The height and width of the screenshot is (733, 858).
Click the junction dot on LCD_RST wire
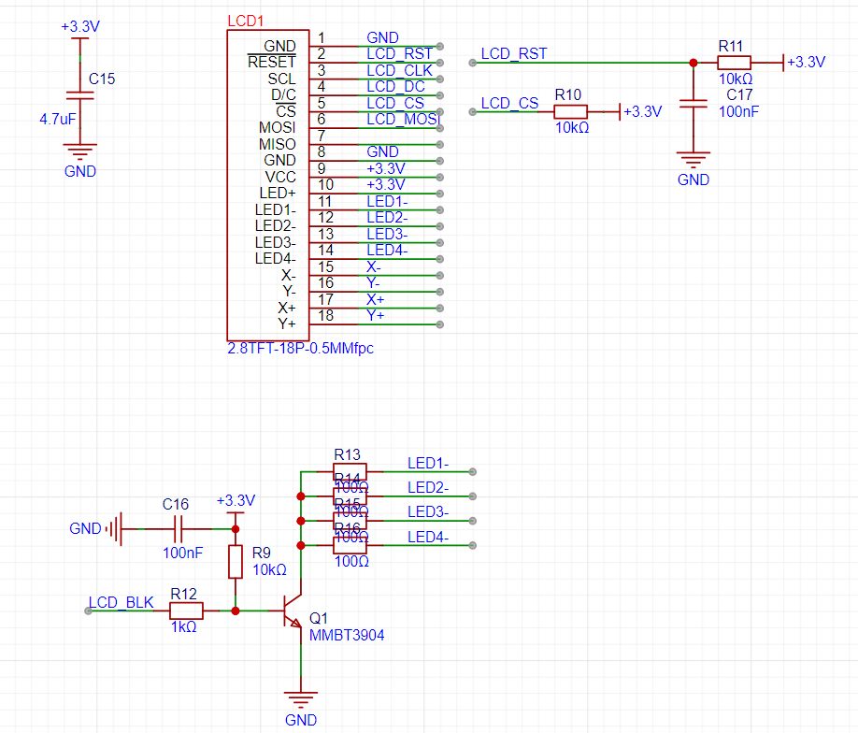coord(694,63)
